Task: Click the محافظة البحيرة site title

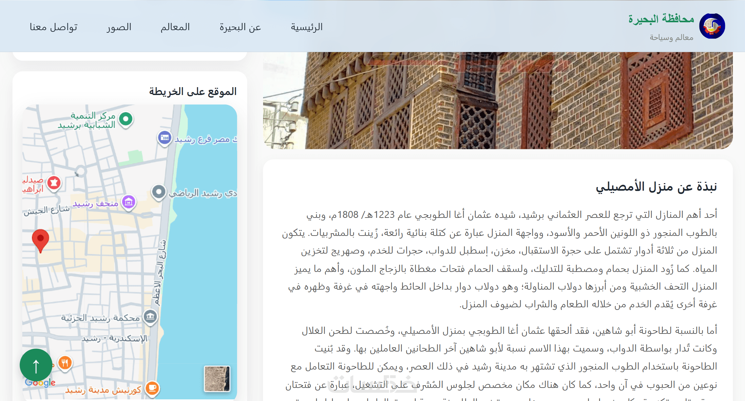Action: (x=661, y=19)
